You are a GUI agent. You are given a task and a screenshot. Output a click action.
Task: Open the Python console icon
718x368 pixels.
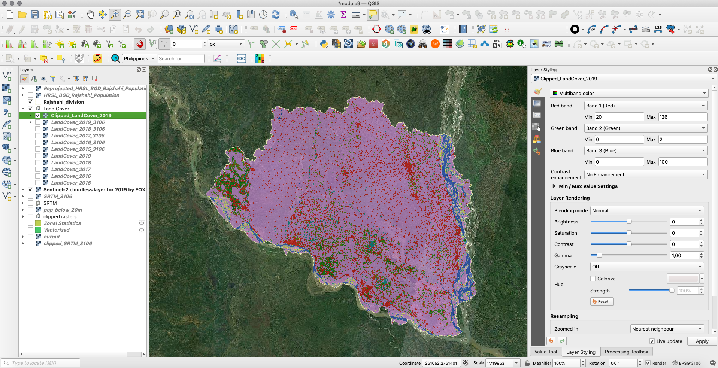click(324, 44)
